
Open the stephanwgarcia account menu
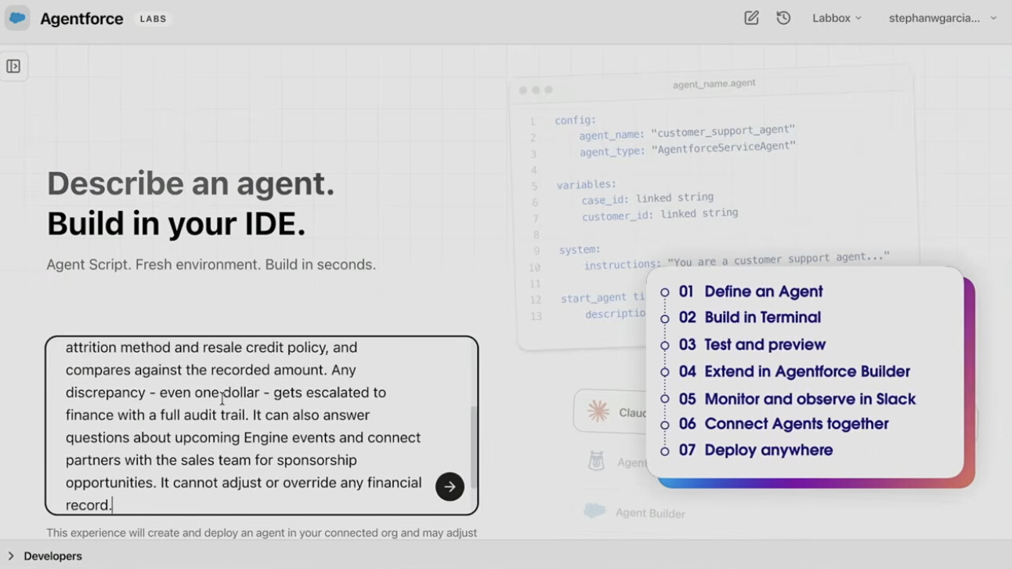pos(942,18)
